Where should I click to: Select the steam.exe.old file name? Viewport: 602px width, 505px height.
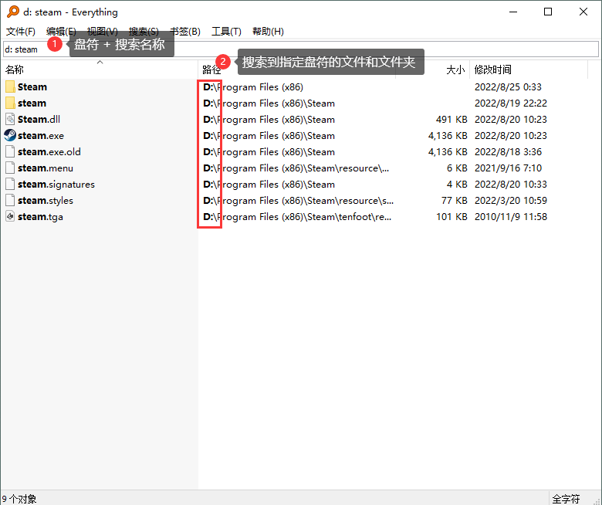(x=49, y=151)
